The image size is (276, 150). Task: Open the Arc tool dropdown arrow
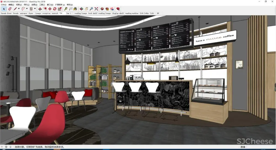coord(26,9)
